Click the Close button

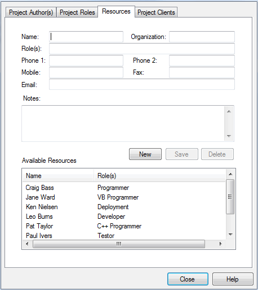coord(188,279)
